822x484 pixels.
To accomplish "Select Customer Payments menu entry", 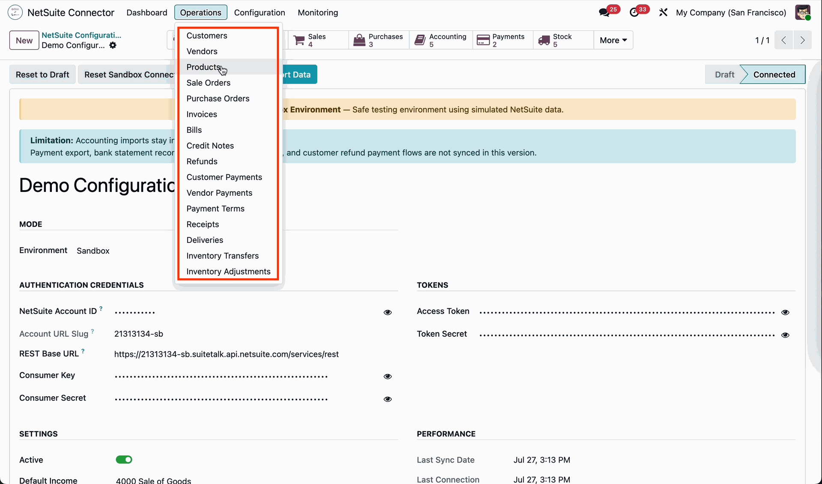I will pos(228,177).
